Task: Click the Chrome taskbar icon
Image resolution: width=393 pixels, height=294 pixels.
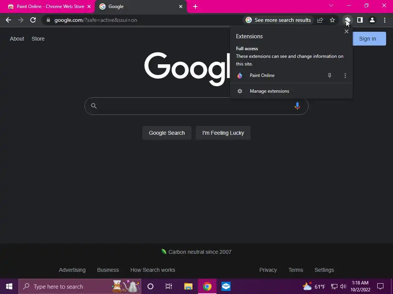Action: 207,286
